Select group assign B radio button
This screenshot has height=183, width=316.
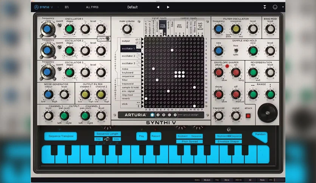coord(164,115)
